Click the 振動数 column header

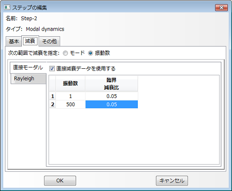coord(71,84)
